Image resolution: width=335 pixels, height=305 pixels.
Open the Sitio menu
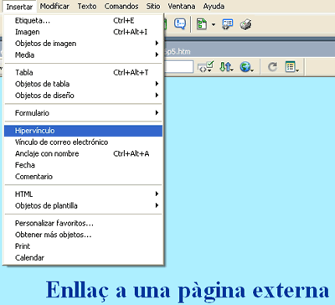click(153, 6)
